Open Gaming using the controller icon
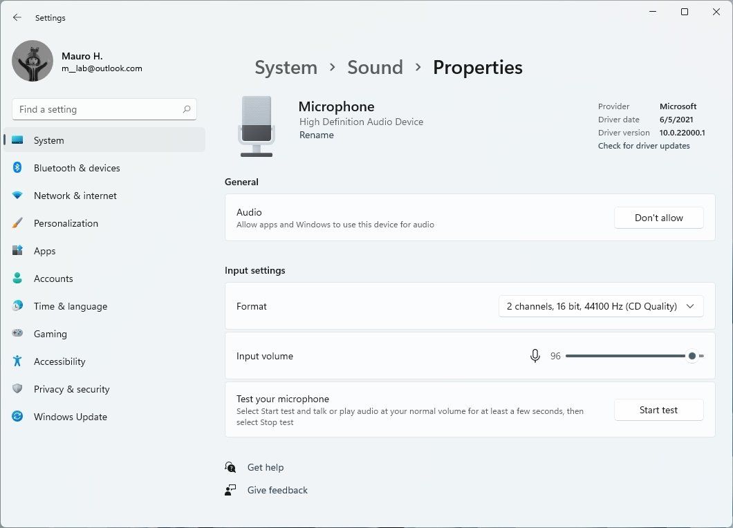The image size is (733, 528). [17, 334]
